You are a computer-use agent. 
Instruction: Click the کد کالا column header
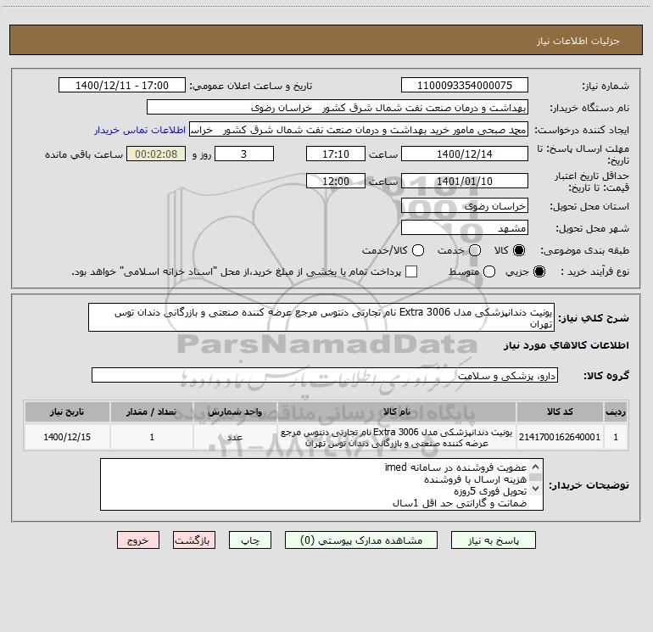coord(560,411)
